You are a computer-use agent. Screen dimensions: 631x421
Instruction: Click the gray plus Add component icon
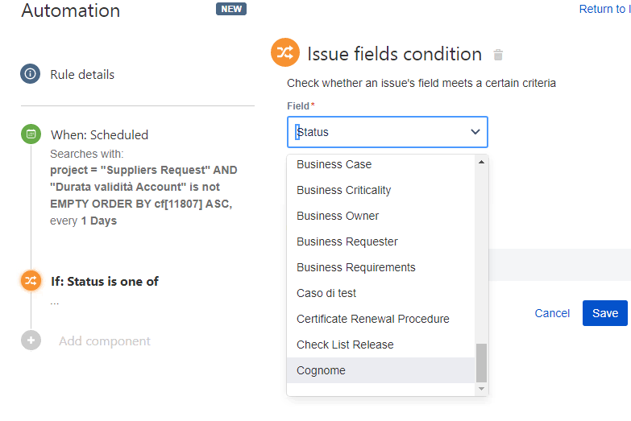[x=31, y=341]
